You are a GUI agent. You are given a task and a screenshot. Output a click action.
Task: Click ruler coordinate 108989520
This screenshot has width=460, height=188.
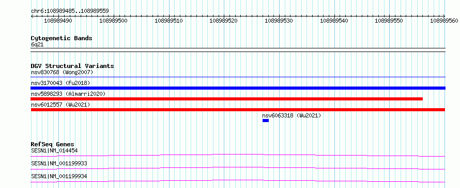click(x=223, y=21)
